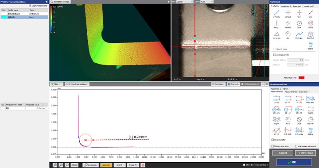
Task: Select measurement row 1 with value 0.744
Action: 24,108
